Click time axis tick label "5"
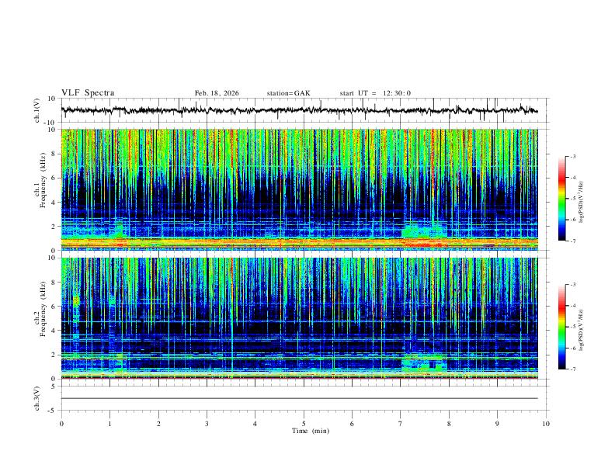This screenshot has height=475, width=615. (x=304, y=424)
